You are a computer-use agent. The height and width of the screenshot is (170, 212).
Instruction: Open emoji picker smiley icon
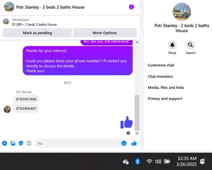point(124,143)
